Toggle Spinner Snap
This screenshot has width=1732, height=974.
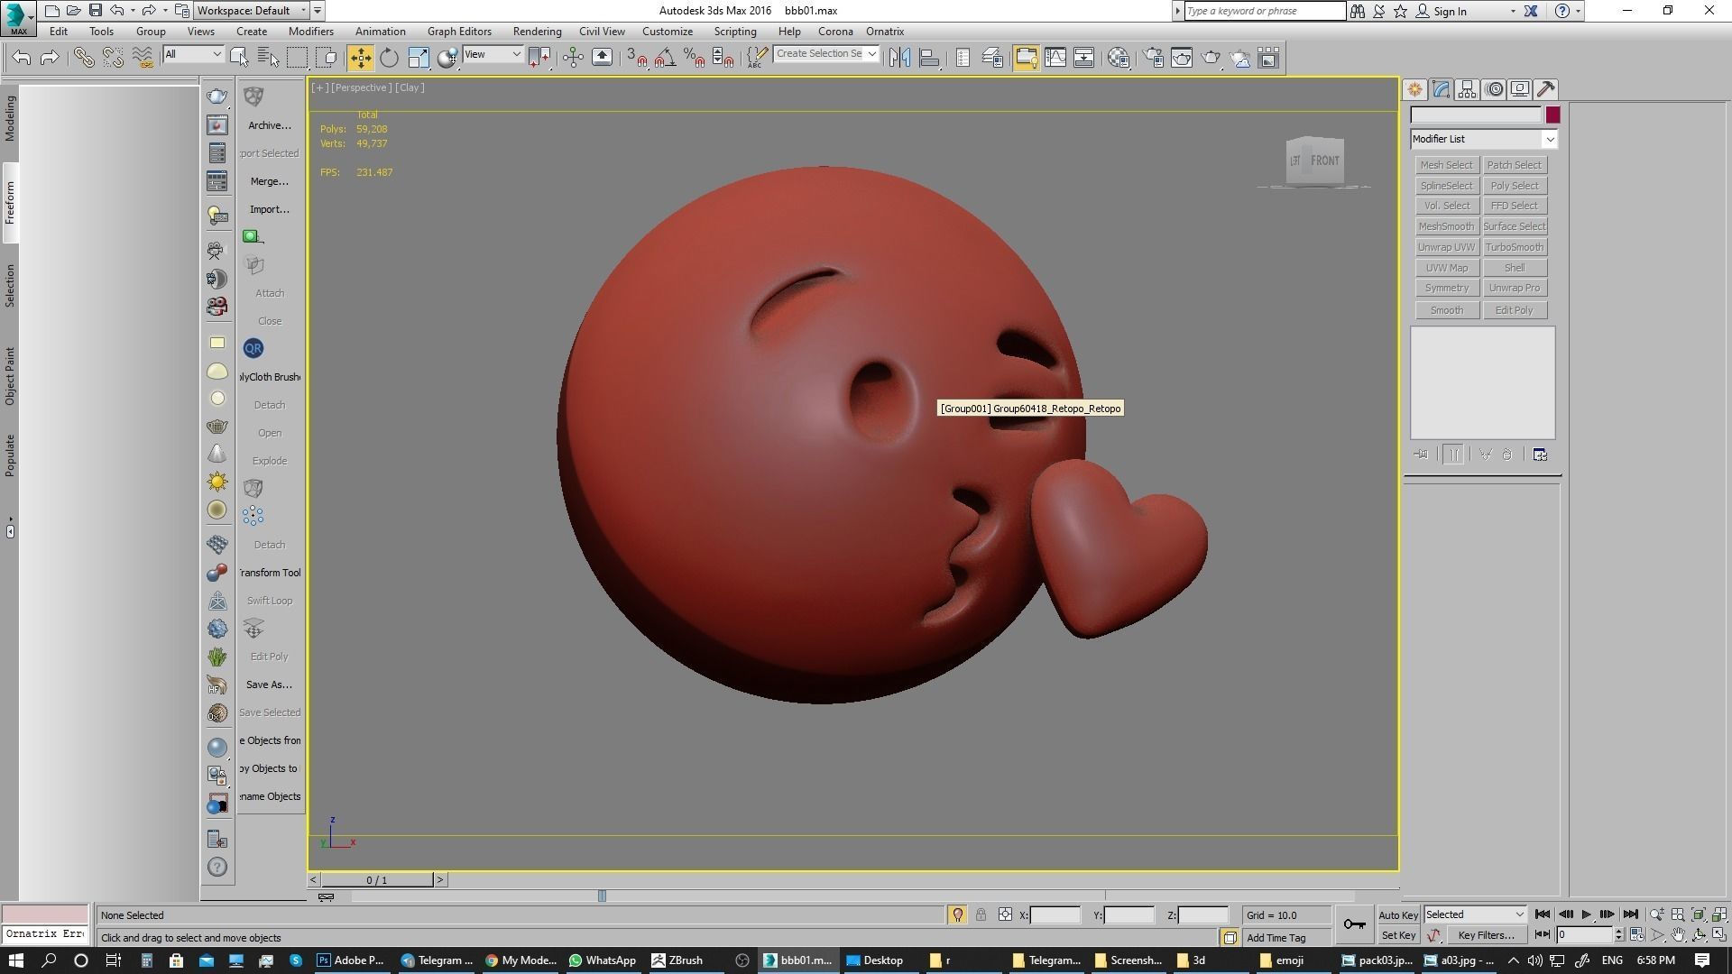723,58
